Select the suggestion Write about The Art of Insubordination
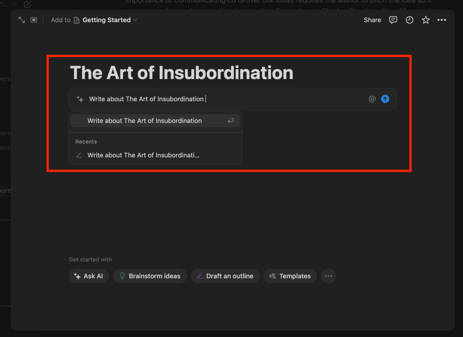Viewport: 463px width, 337px height. coord(155,121)
